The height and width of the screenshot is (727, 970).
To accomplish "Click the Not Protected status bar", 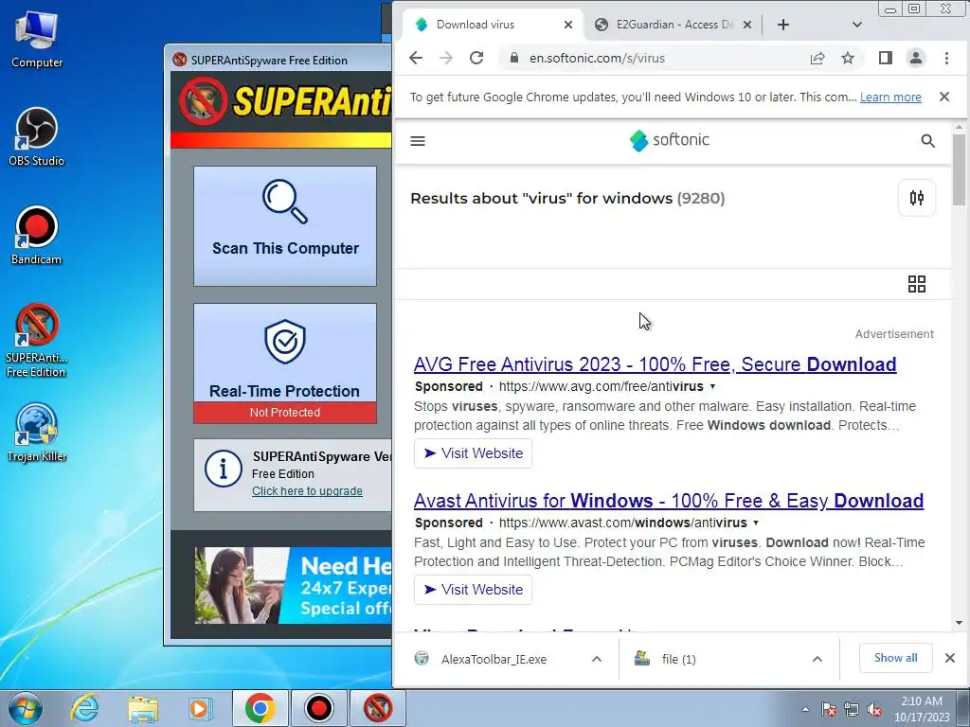I will click(x=284, y=413).
